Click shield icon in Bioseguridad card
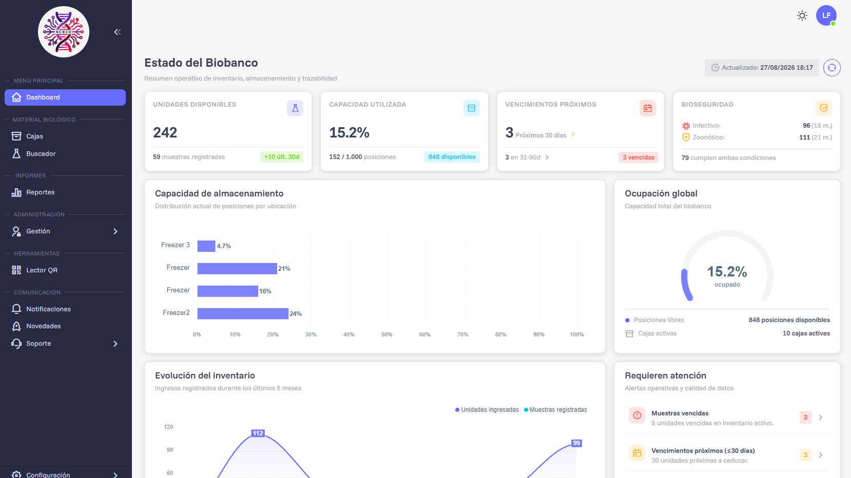 click(824, 108)
